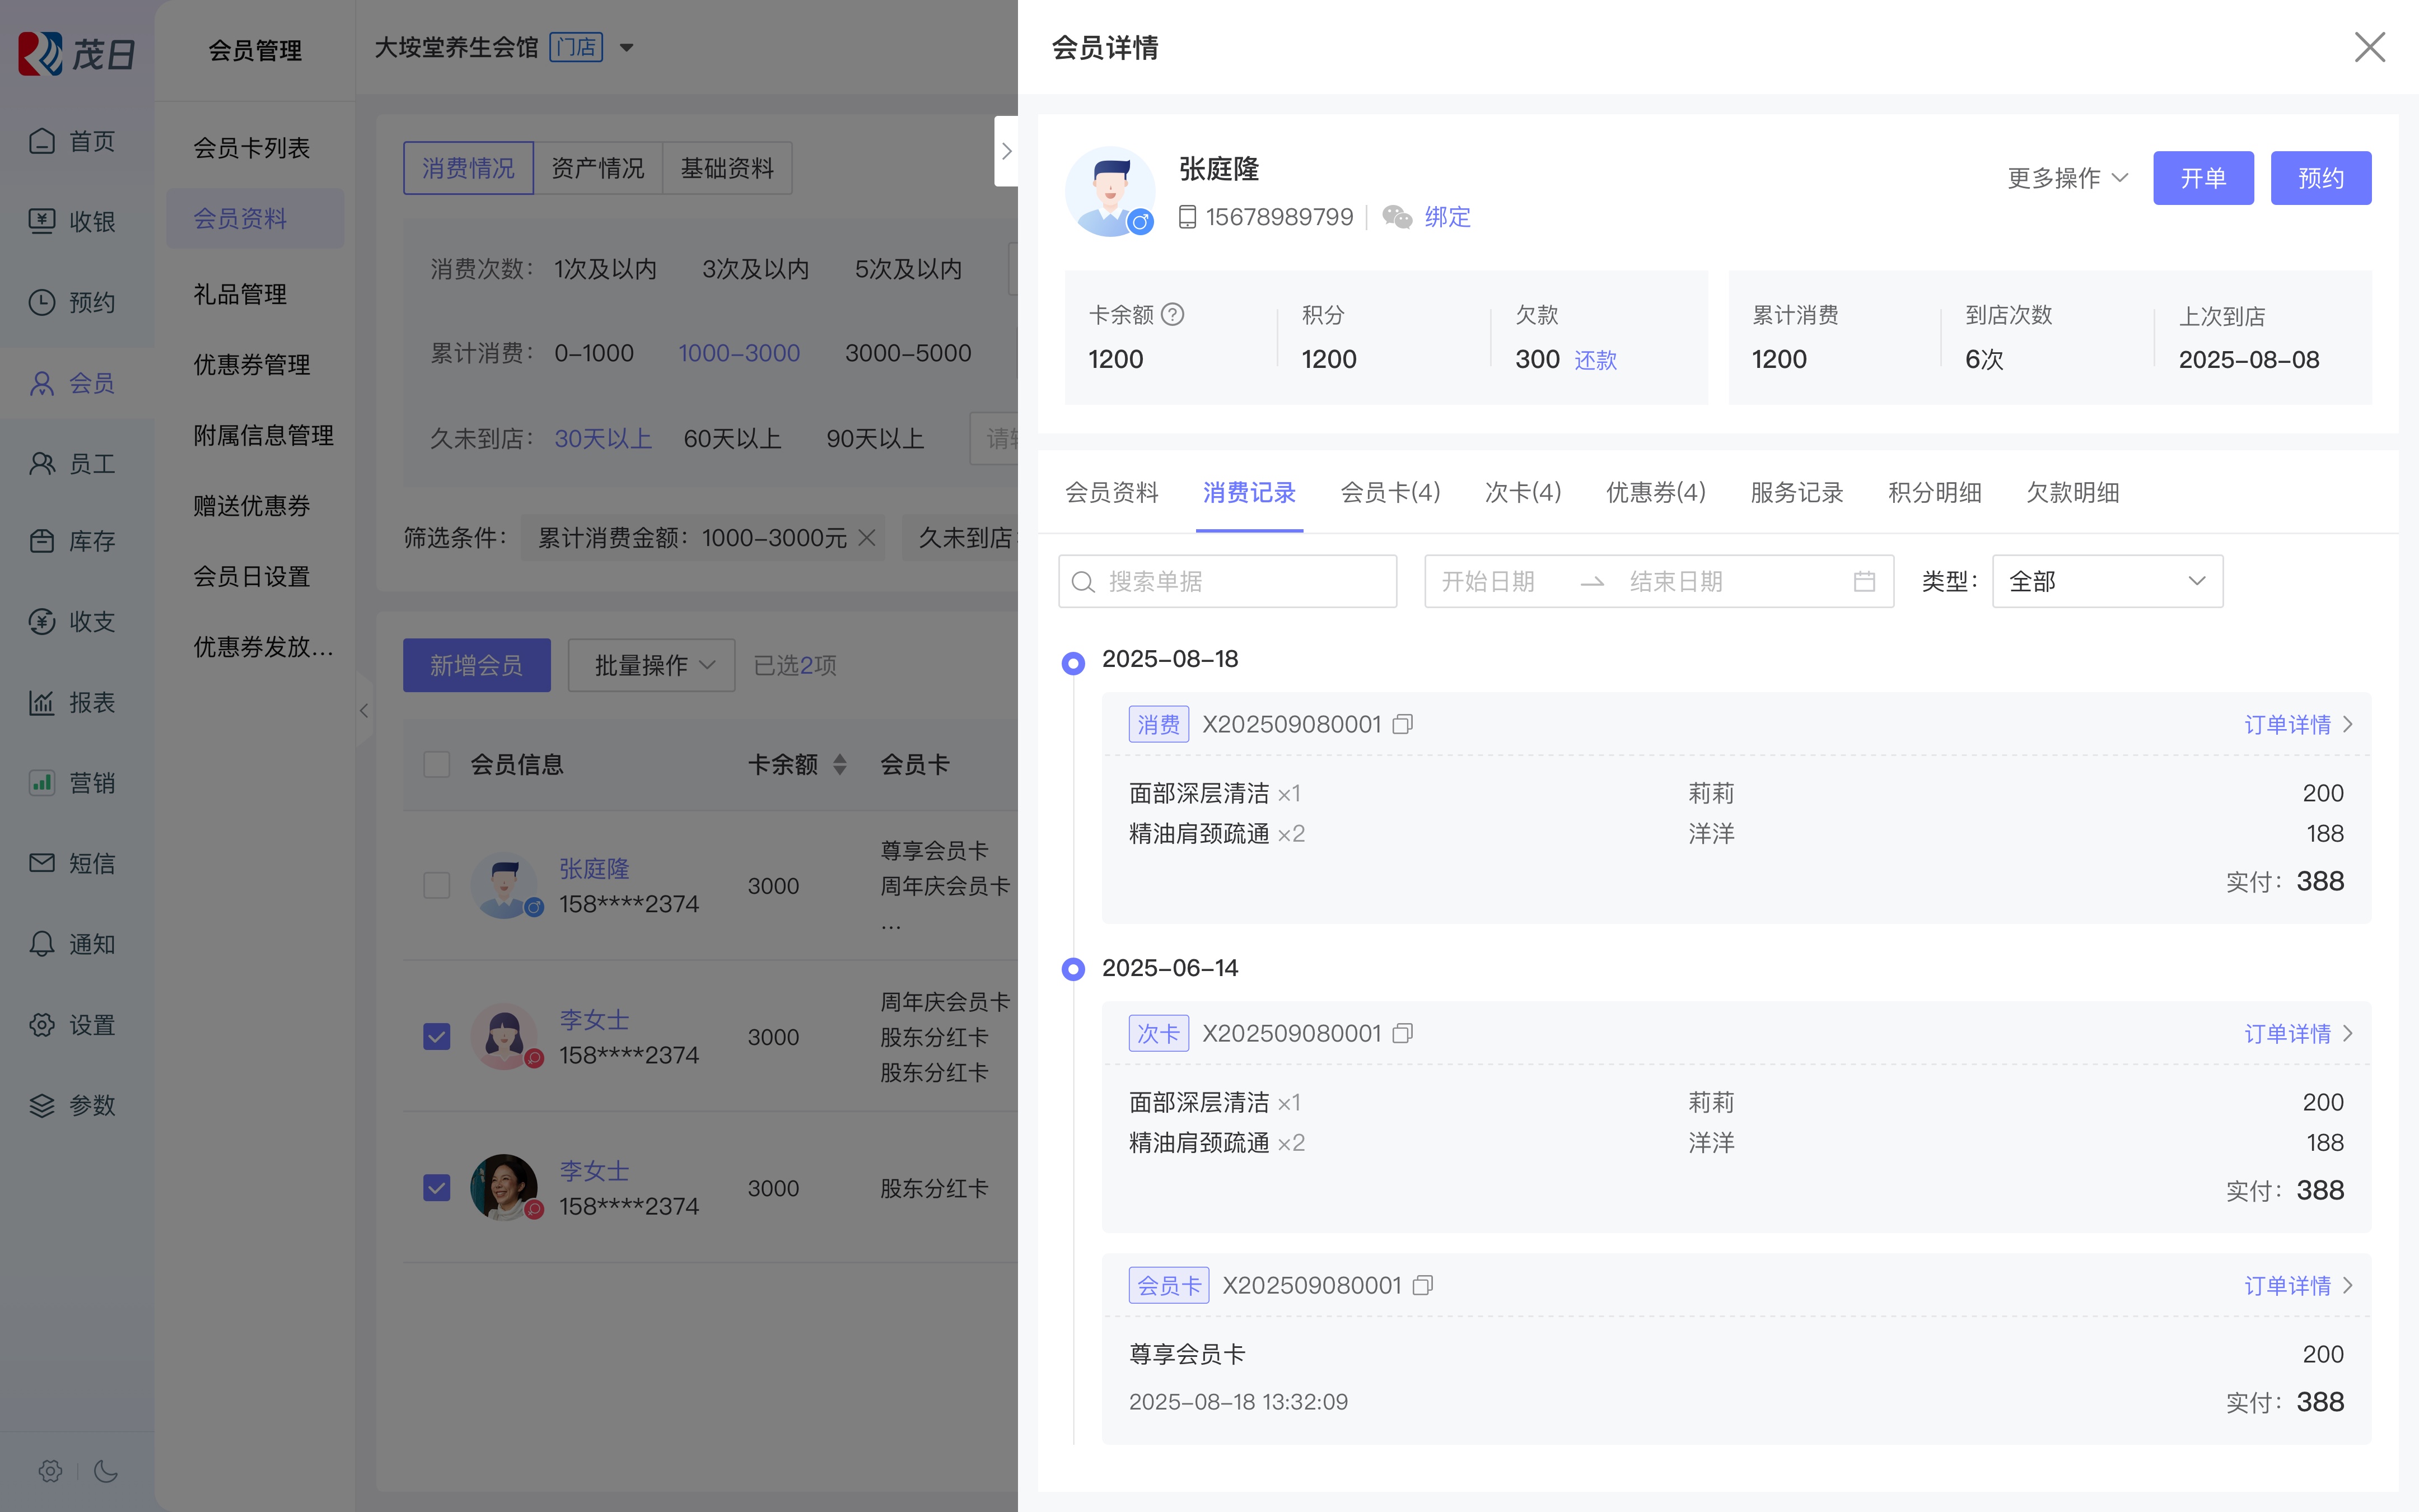Expand the 批量操作 dropdown
Viewport: 2419px width, 1512px height.
(x=652, y=665)
